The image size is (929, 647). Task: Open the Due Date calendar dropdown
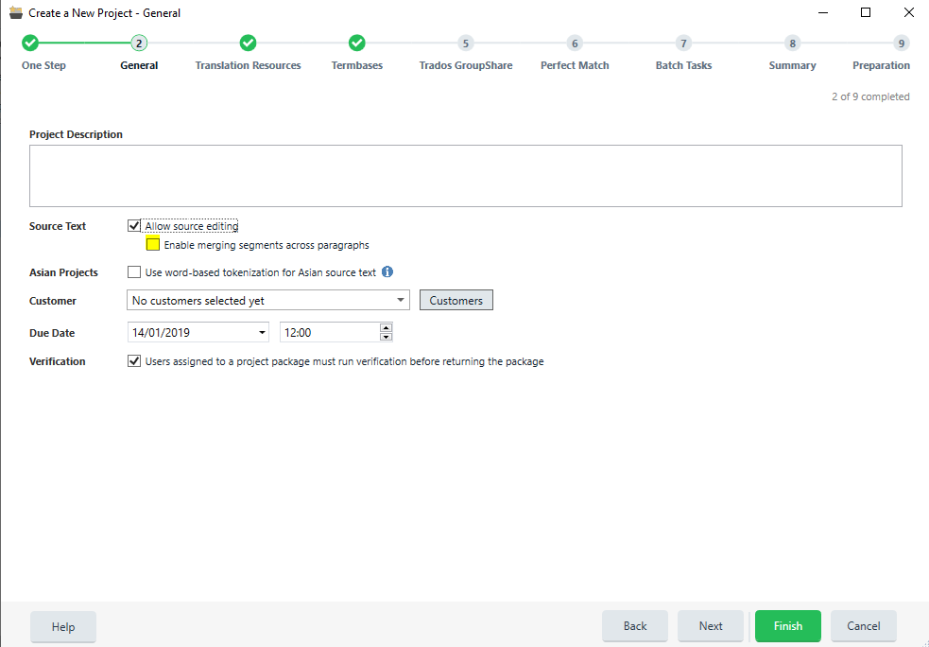click(x=262, y=333)
